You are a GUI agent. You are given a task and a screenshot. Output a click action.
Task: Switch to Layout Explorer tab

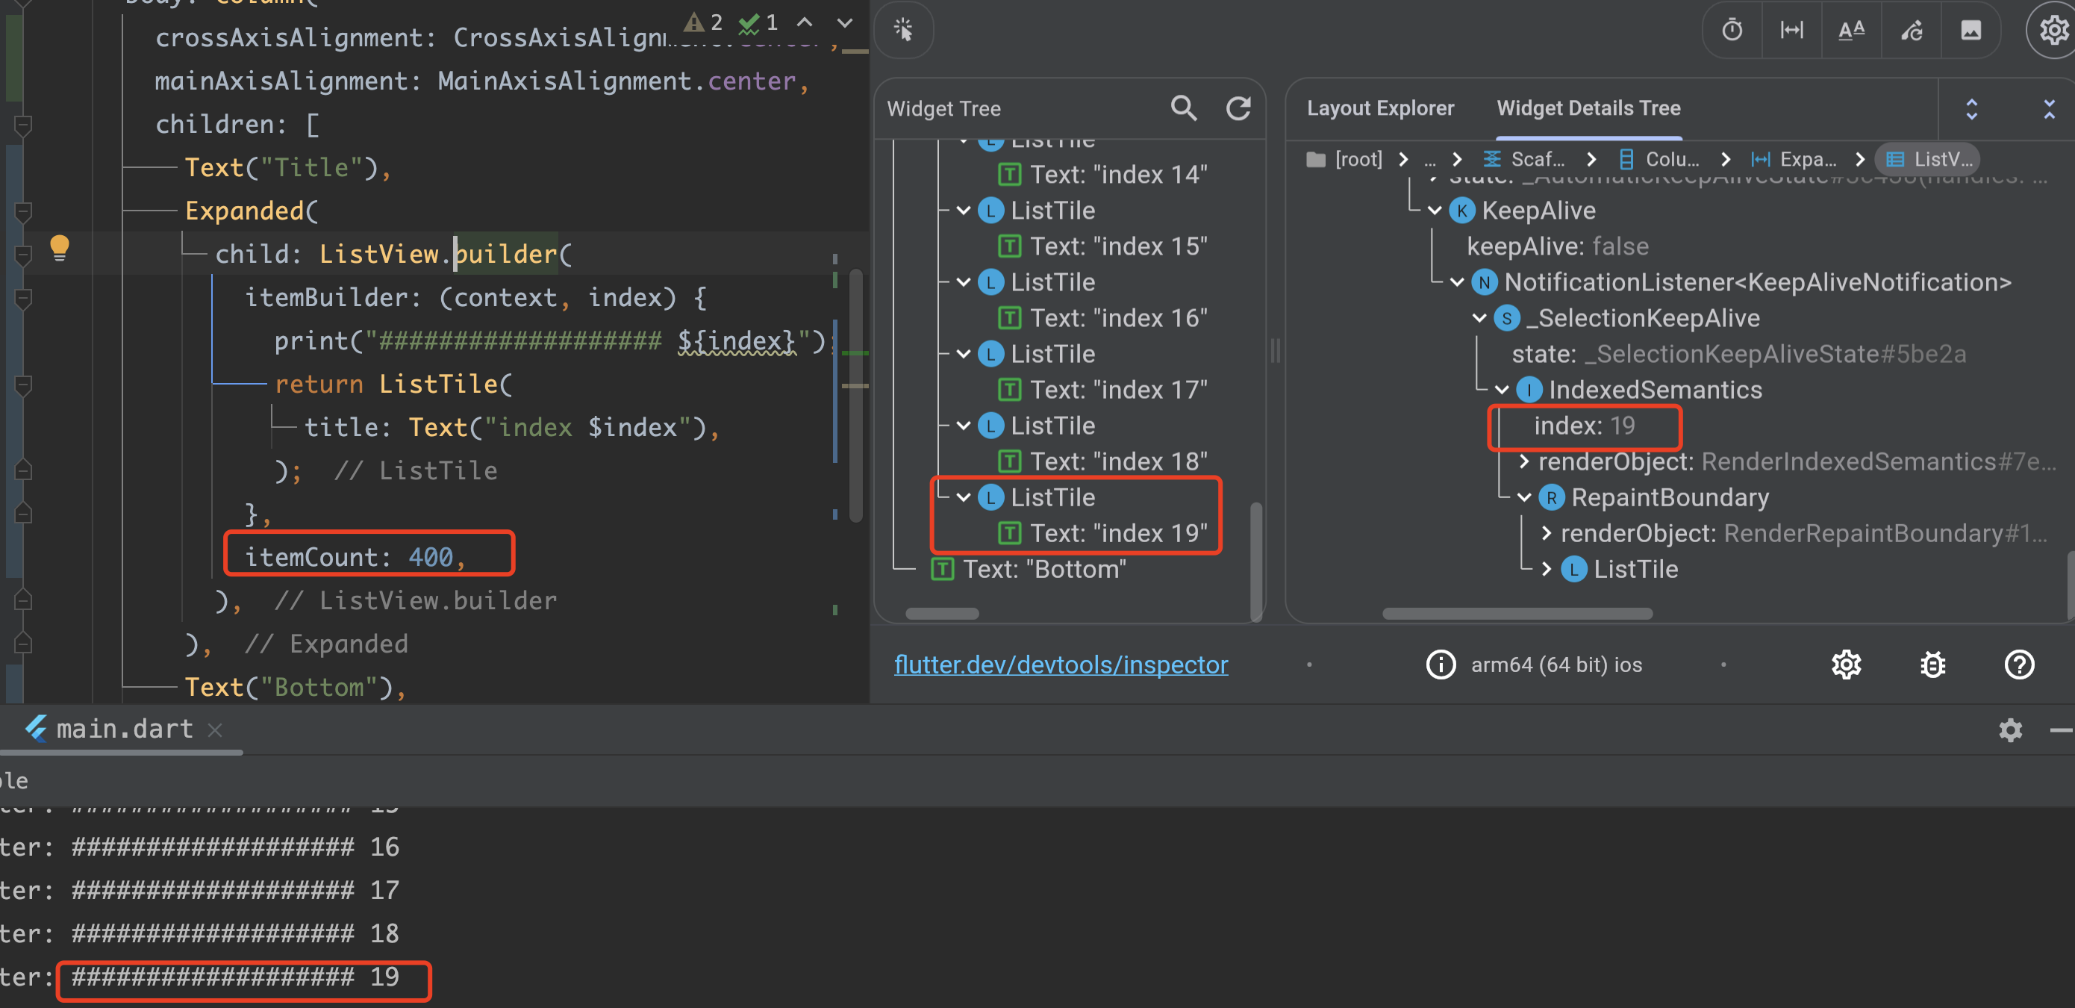[1380, 108]
